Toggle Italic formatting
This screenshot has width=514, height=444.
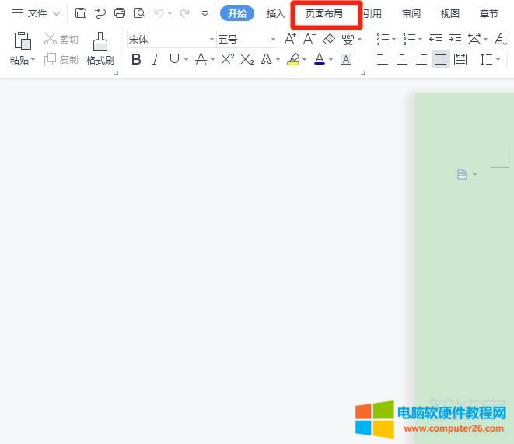(156, 59)
